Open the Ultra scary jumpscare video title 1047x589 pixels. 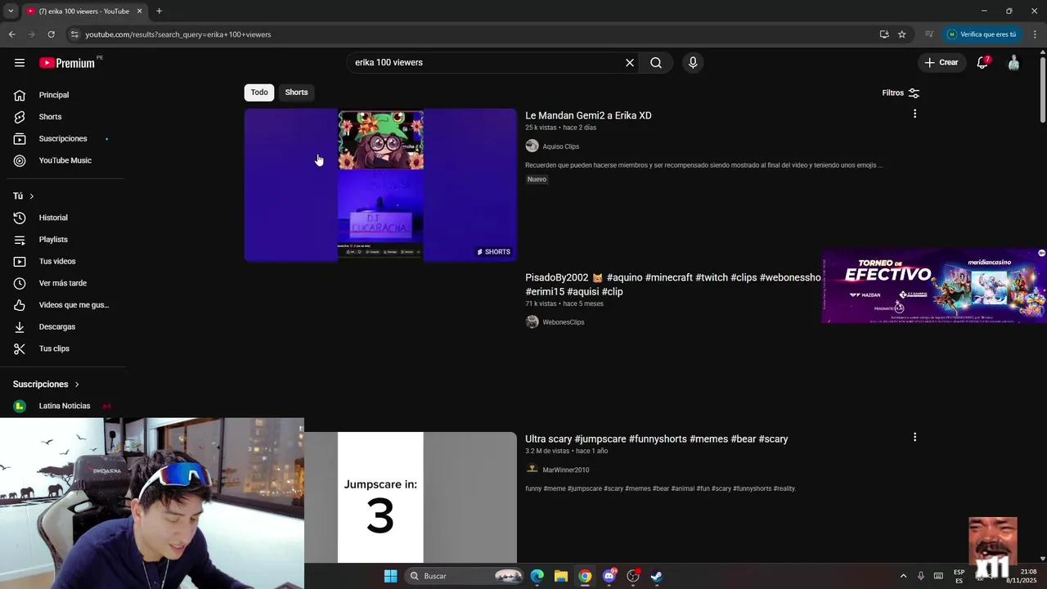tap(656, 439)
